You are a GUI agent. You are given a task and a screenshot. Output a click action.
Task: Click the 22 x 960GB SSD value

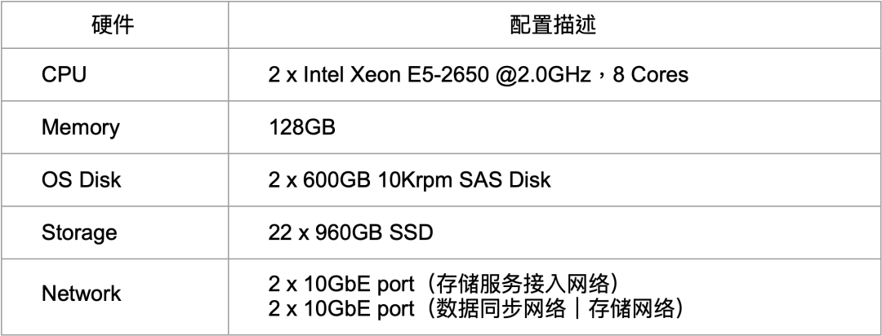[350, 232]
